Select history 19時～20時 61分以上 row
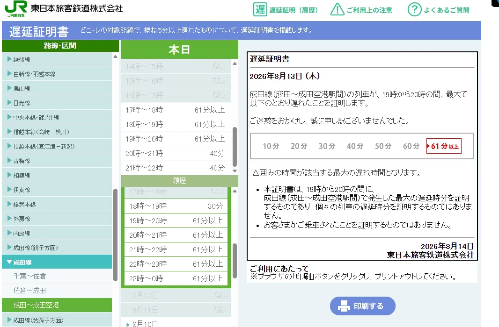The image size is (499, 327). (x=176, y=220)
